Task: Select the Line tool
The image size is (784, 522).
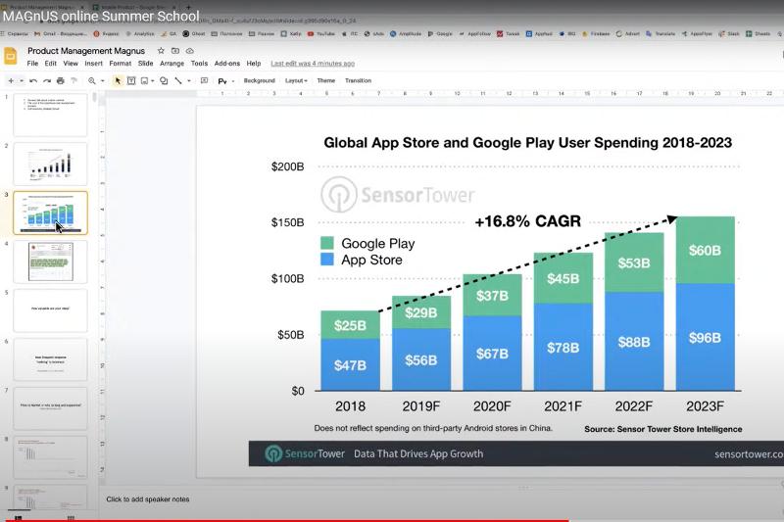Action: pyautogui.click(x=177, y=80)
